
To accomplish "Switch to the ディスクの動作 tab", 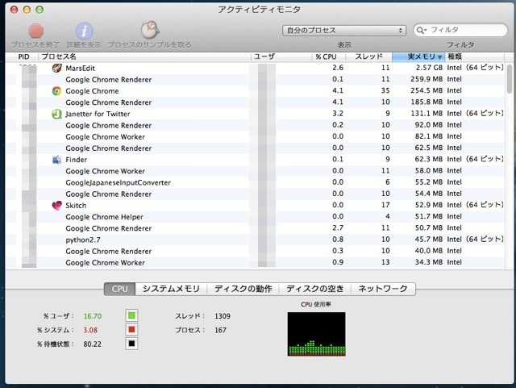I will [x=243, y=289].
